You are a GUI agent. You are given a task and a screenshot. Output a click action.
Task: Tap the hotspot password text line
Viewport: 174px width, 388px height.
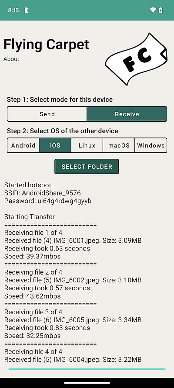(48, 201)
